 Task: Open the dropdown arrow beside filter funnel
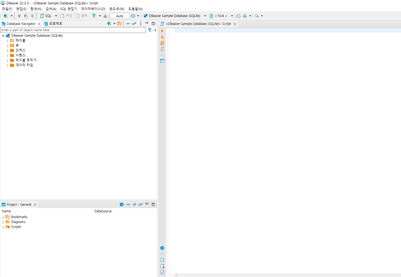[155, 30]
